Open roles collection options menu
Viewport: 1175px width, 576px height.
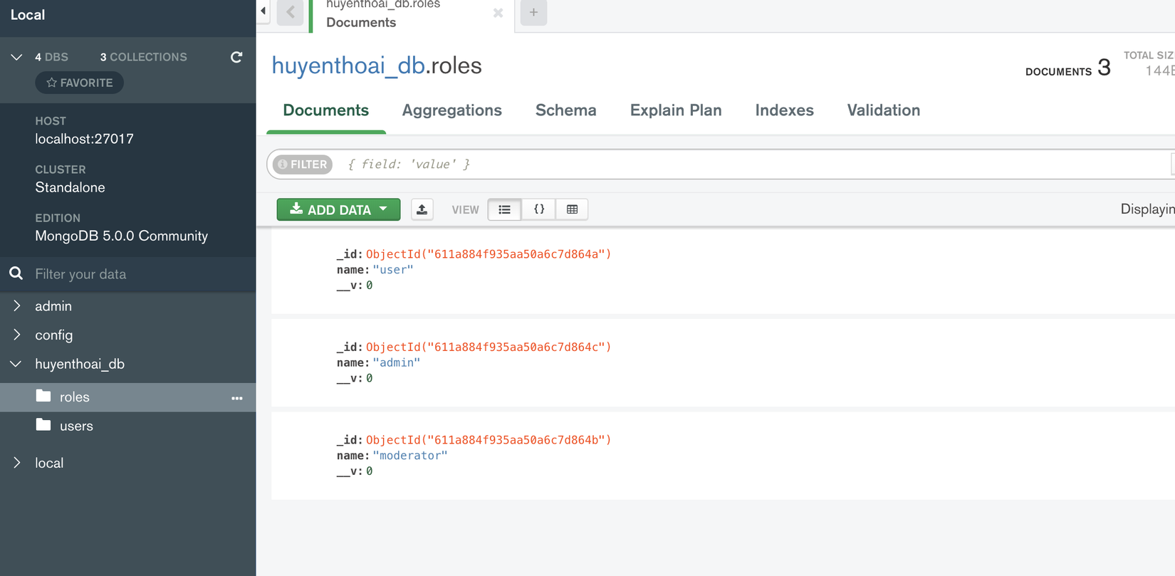[x=237, y=398]
